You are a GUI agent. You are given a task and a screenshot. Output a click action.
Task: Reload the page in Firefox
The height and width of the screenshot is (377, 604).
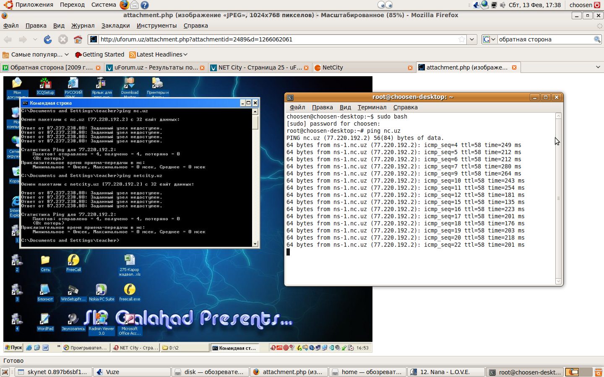click(x=48, y=39)
